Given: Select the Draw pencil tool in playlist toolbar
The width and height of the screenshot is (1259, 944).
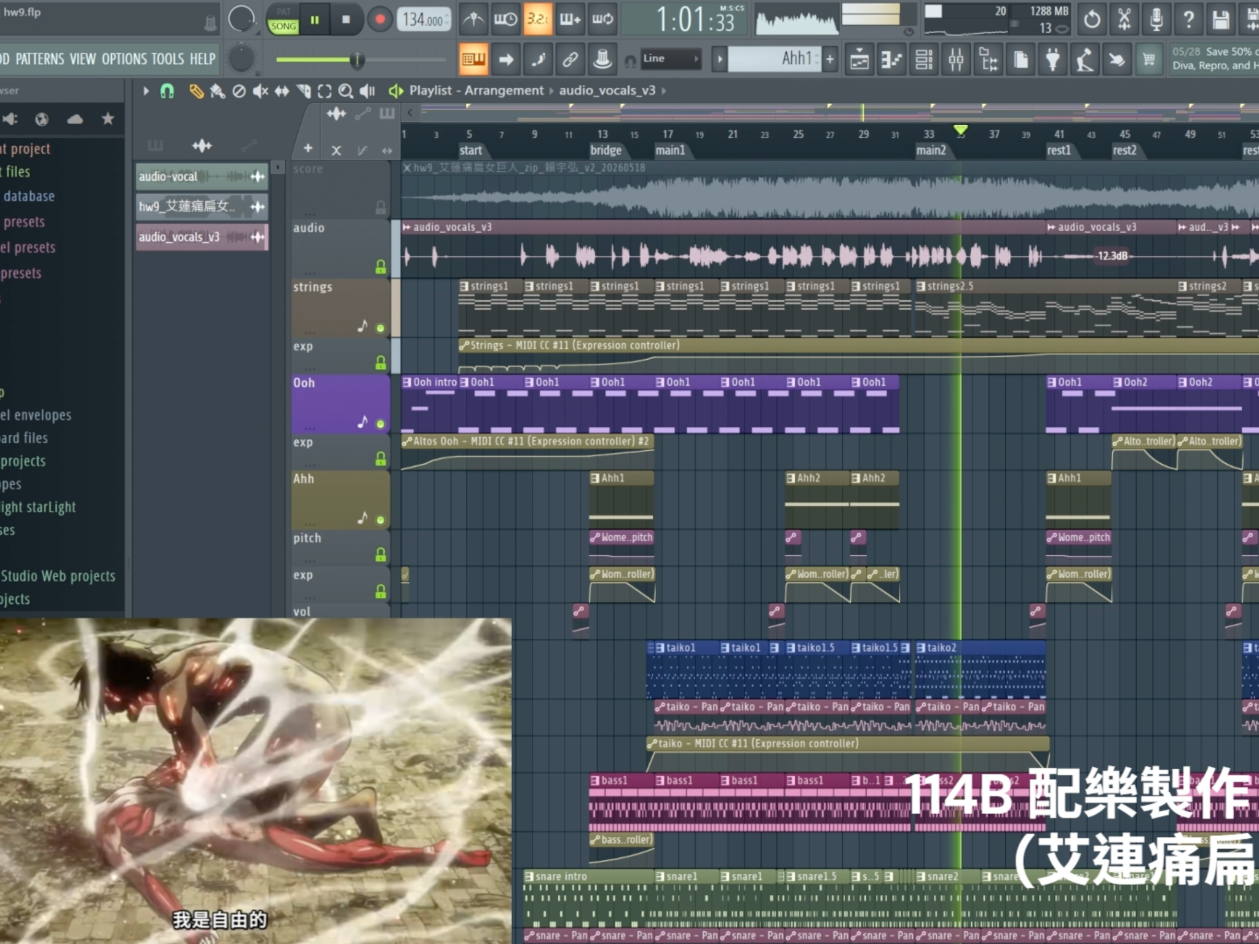Looking at the screenshot, I should [196, 92].
